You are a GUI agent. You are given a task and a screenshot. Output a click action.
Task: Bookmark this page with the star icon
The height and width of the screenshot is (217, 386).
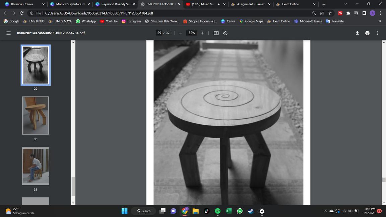pyautogui.click(x=330, y=13)
